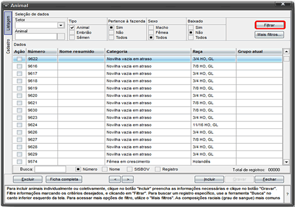This screenshot has height=207, width=295.
Task: Expand the Setor dropdown
Action: (61, 25)
